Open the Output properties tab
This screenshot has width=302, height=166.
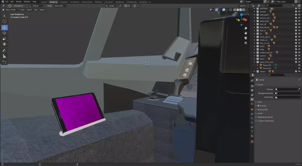252,90
